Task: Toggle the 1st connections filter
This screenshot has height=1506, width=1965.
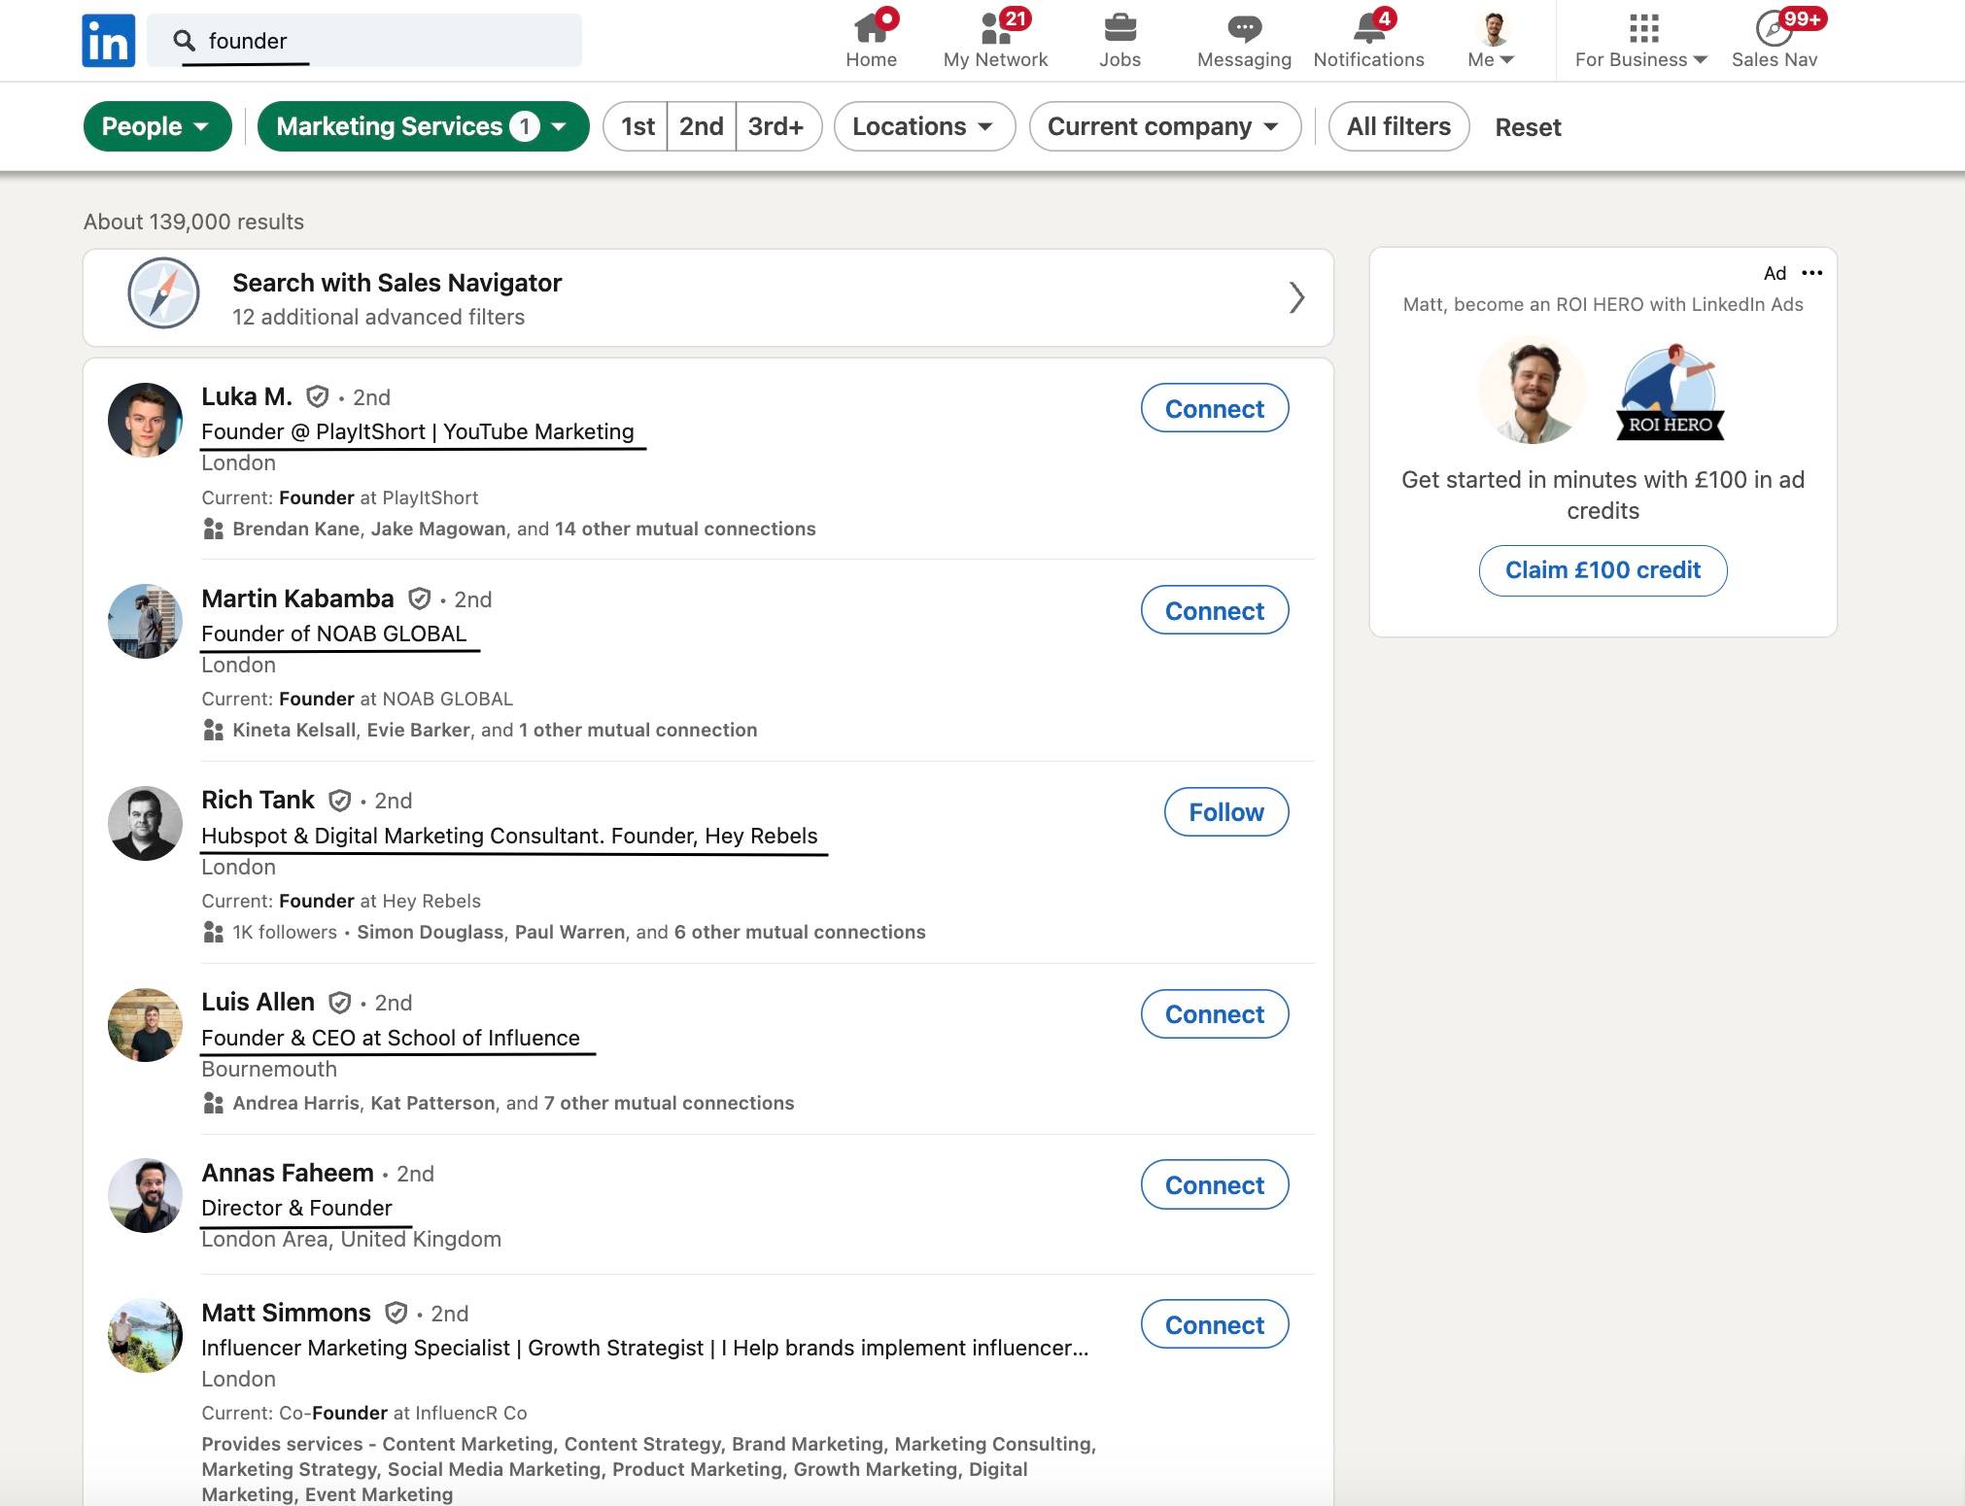Action: point(637,126)
